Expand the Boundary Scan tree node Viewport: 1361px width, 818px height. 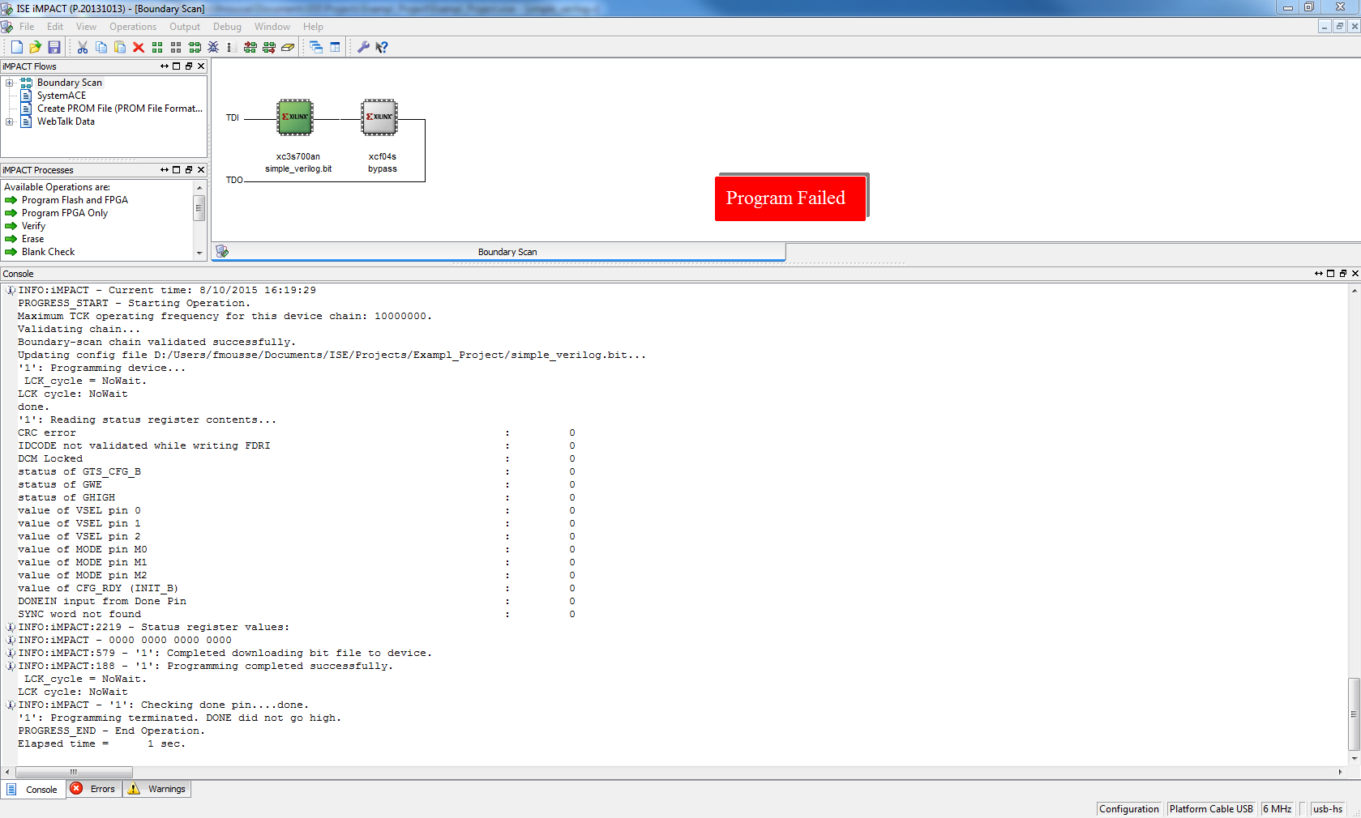click(9, 83)
